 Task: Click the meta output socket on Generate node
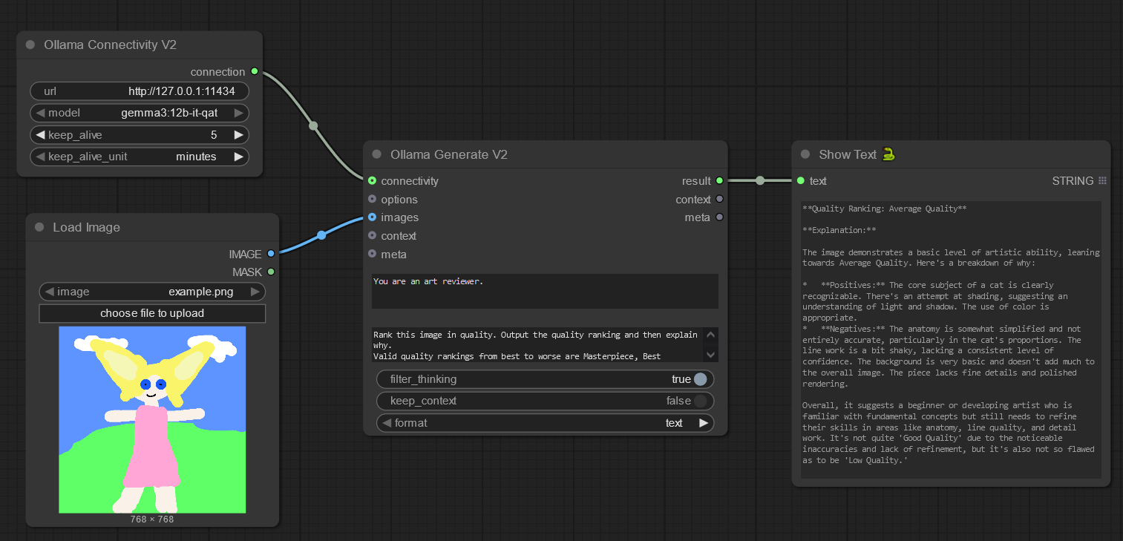point(719,217)
